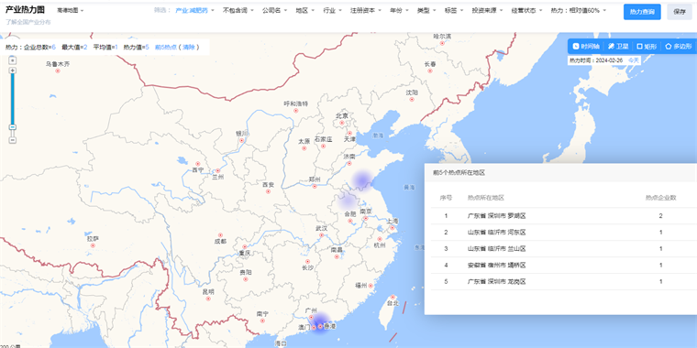
Task: Click the zoom slider handle
Action: (13, 127)
